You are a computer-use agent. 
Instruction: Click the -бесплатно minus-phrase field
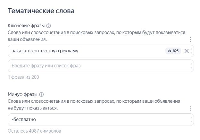click(x=96, y=119)
